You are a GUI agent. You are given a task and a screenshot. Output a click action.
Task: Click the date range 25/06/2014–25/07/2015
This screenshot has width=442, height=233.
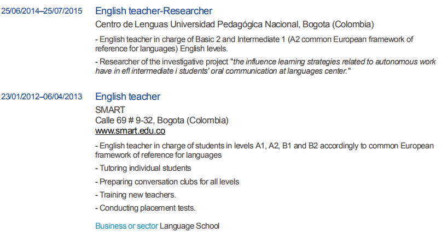42,11
